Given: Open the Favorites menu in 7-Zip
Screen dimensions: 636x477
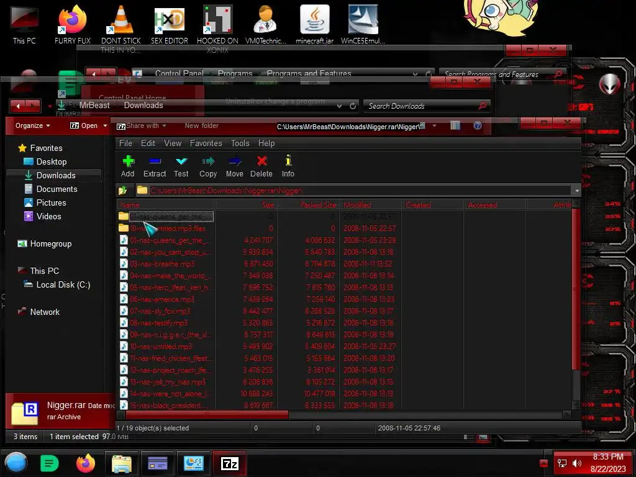Looking at the screenshot, I should [x=206, y=143].
